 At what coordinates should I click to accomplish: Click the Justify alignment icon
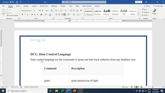coord(64,14)
